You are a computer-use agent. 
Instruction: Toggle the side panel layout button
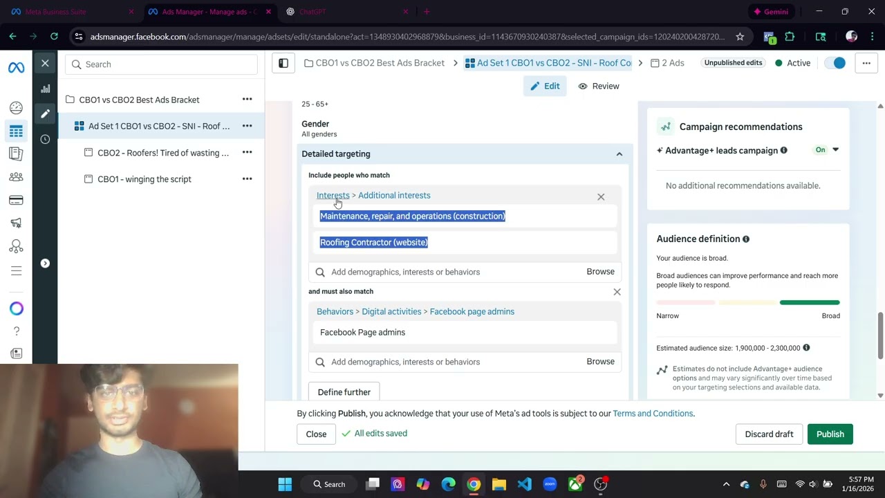coord(283,63)
